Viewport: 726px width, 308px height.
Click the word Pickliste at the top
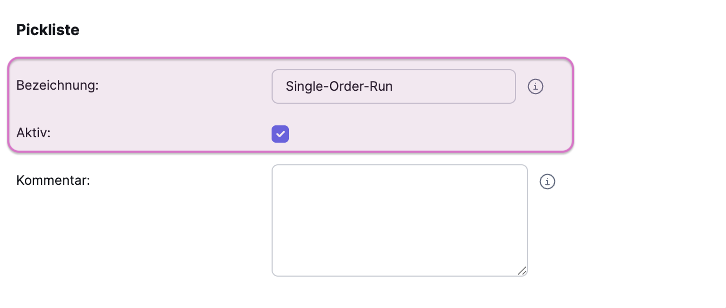tap(48, 30)
